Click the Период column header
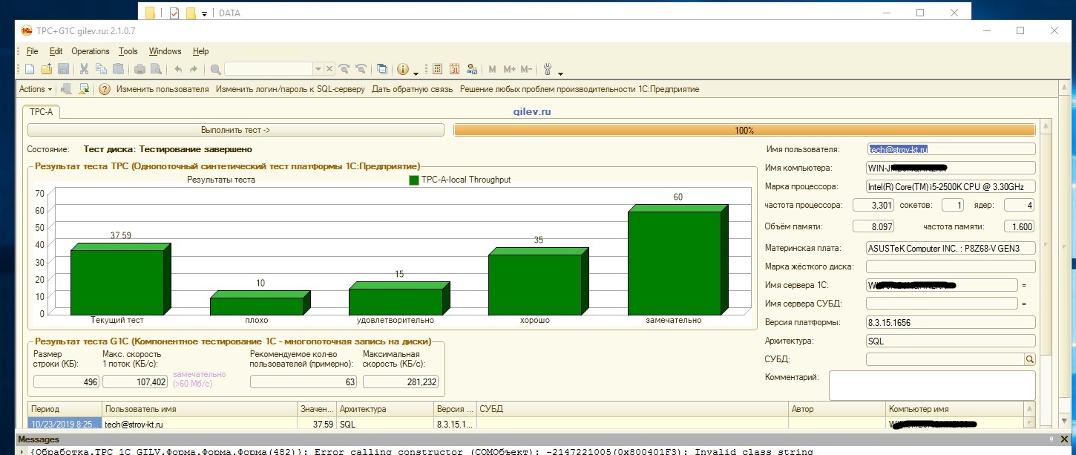Image resolution: width=1076 pixels, height=455 pixels. (65, 409)
